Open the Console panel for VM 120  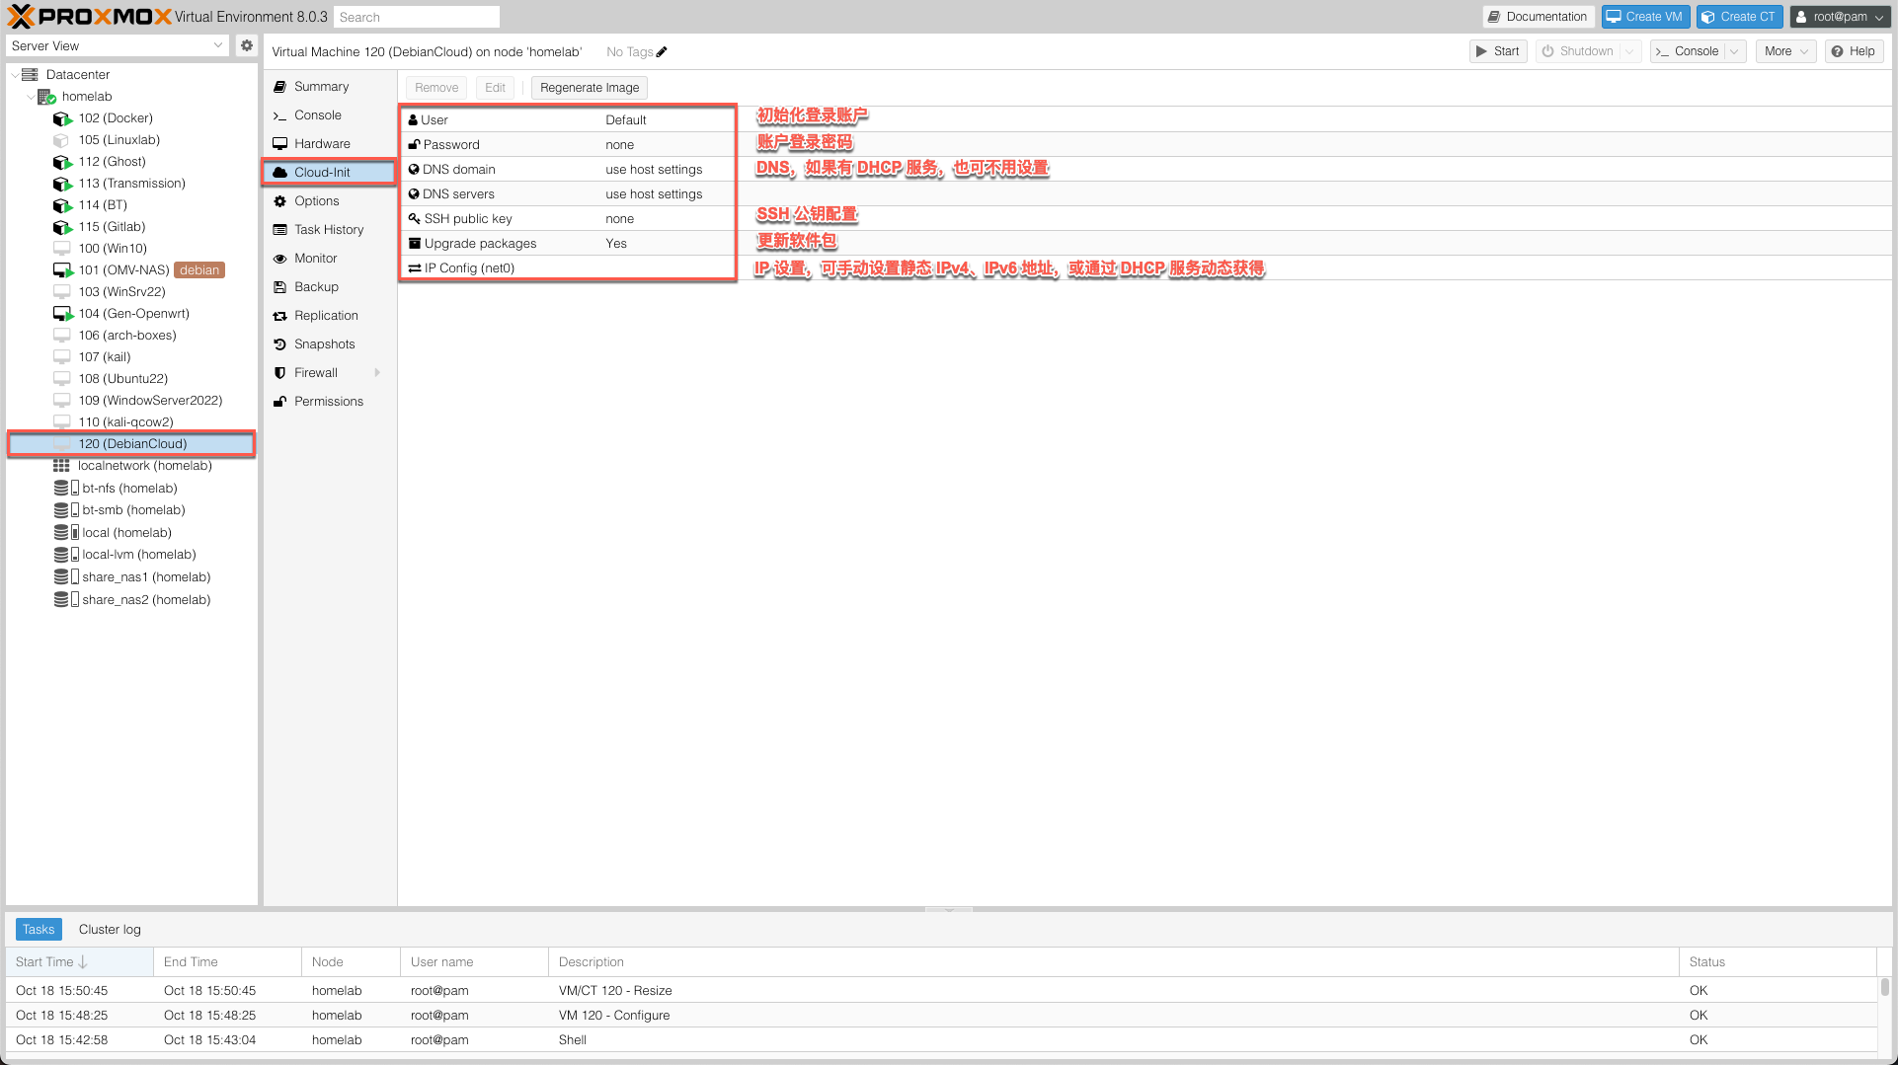pyautogui.click(x=316, y=114)
